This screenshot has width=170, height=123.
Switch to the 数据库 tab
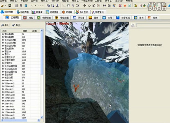click(38, 12)
